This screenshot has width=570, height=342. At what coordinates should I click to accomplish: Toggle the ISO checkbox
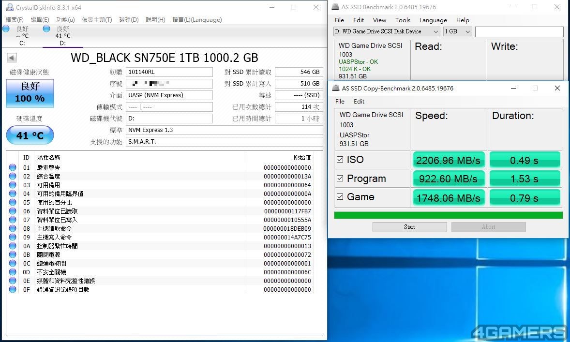point(340,160)
